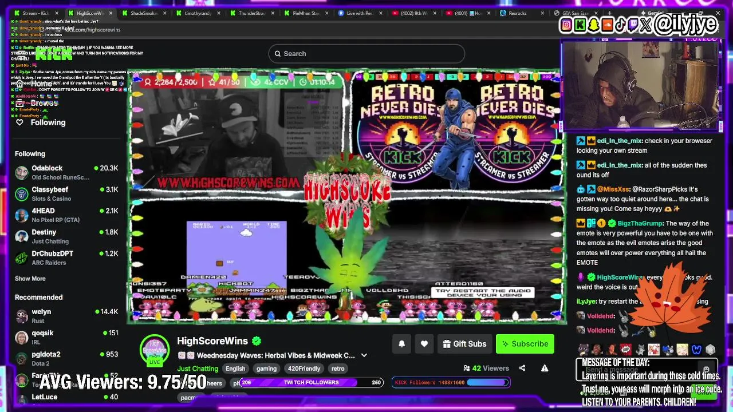Click Classybeef's avatar icon

[x=22, y=194]
